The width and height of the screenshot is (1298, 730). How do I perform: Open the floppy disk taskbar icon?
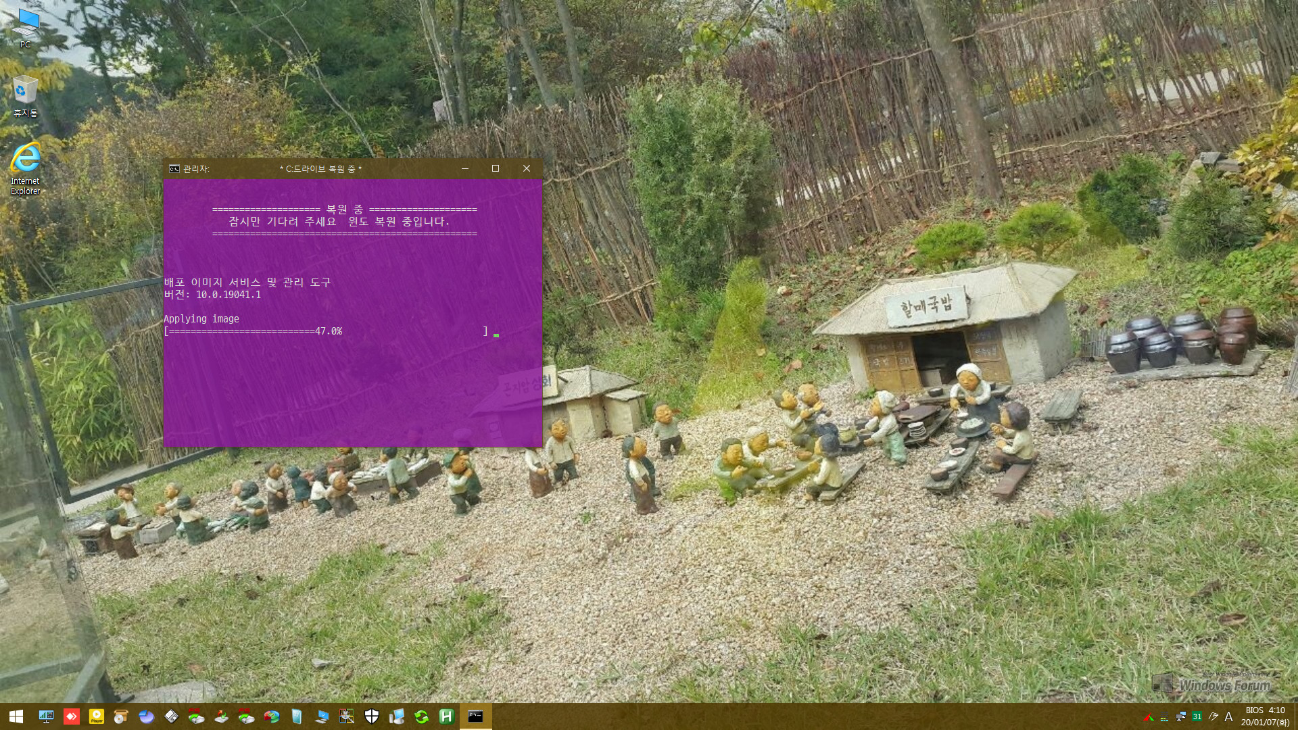tap(171, 716)
